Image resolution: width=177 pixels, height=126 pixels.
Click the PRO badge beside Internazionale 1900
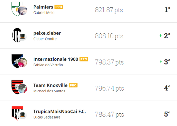[x=84, y=59]
